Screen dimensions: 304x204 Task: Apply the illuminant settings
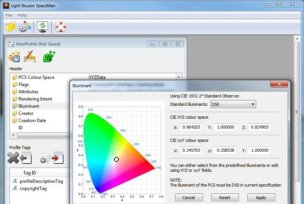click(x=261, y=198)
